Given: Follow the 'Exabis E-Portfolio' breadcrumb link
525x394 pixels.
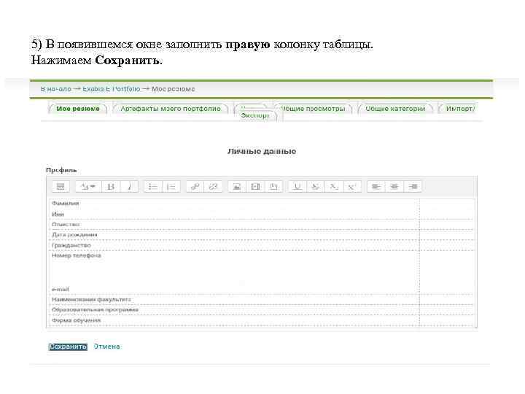Looking at the screenshot, I should click(111, 89).
